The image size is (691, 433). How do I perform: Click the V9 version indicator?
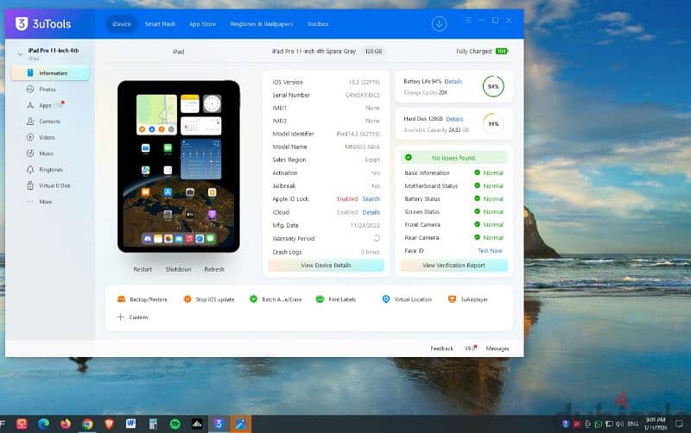[x=470, y=348]
